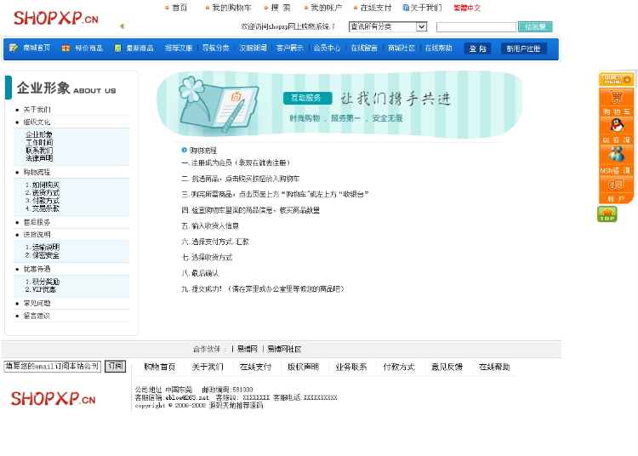
Task: Open 我的帐户 top link
Action: tap(327, 8)
